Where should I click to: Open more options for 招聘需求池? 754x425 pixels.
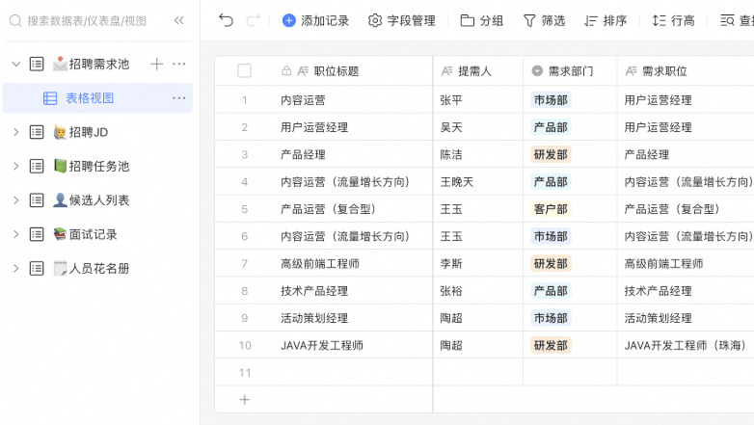click(179, 64)
